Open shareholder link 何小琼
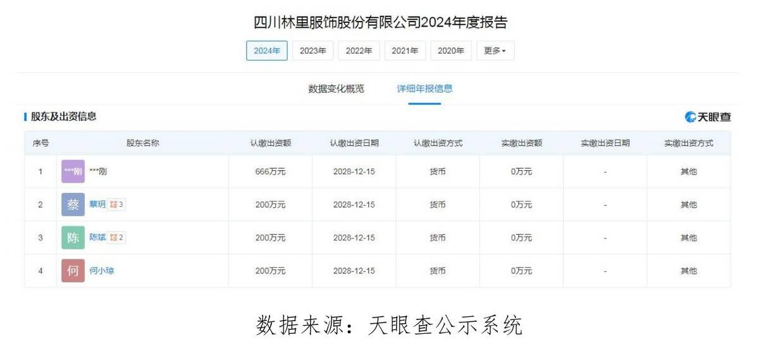Image resolution: width=759 pixels, height=356 pixels. [102, 271]
